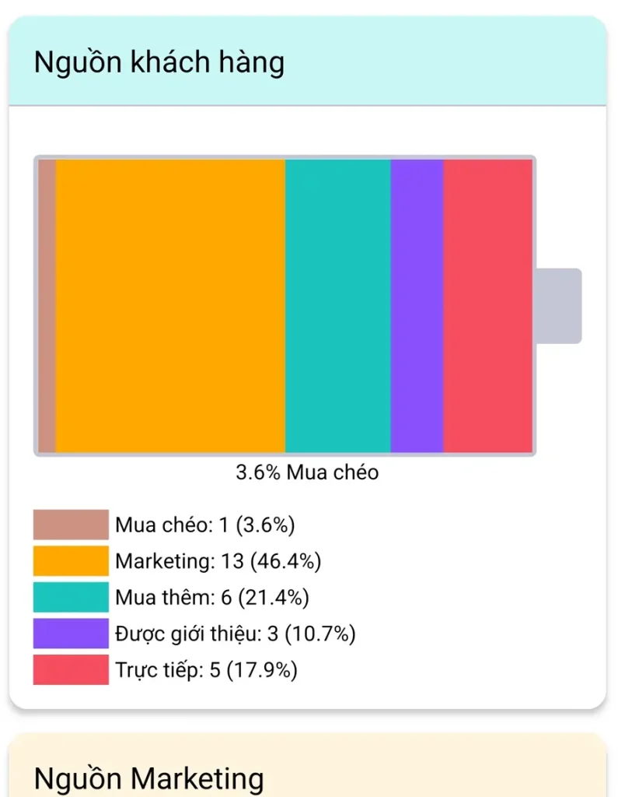618x797 pixels.
Task: Click the legend text "Marketing: 13 (46.4%)"
Action: [218, 561]
